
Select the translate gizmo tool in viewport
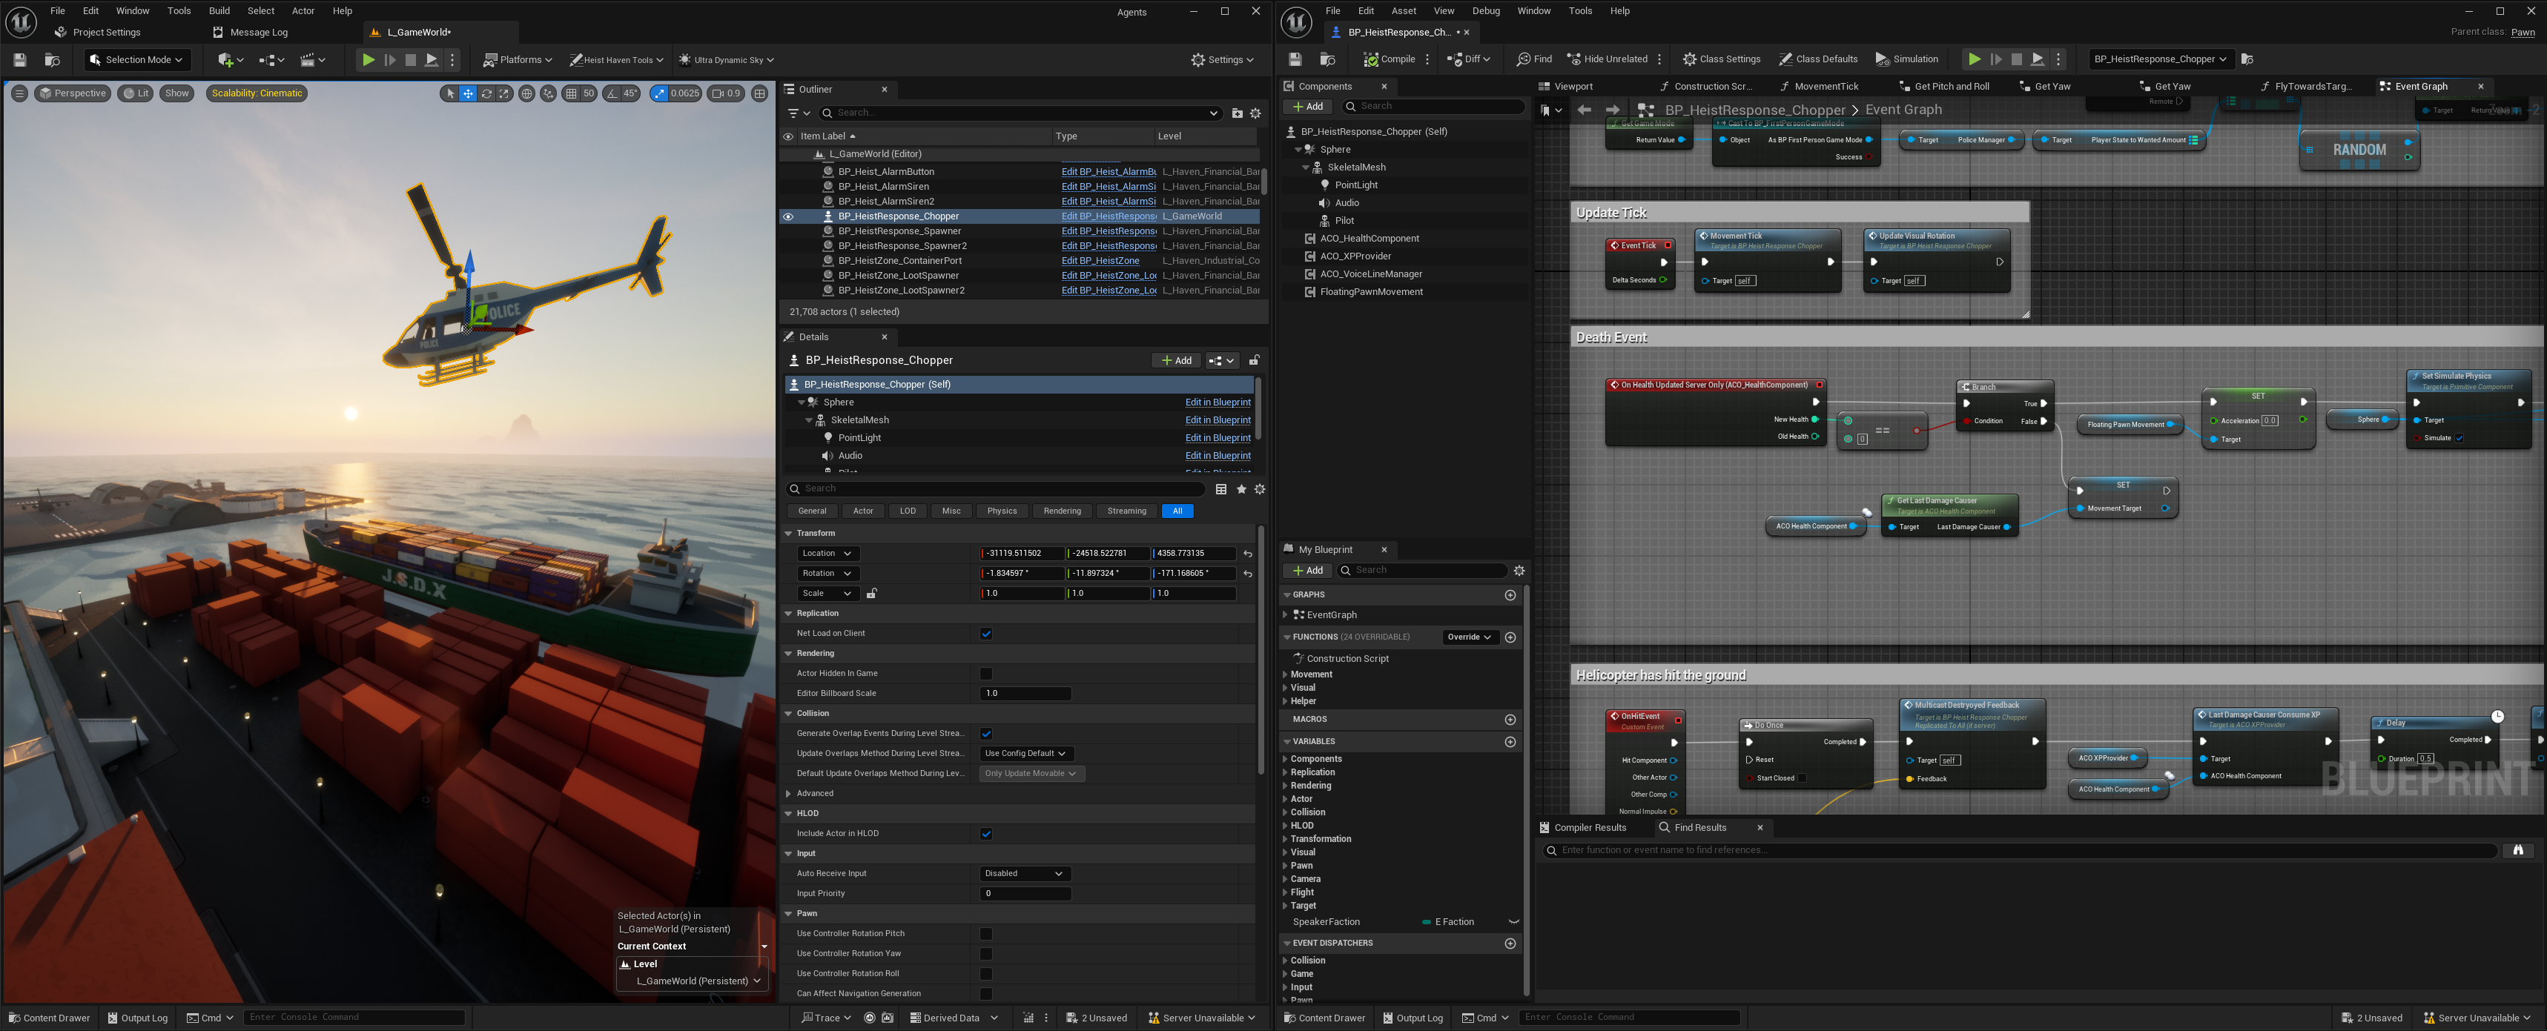(x=468, y=94)
